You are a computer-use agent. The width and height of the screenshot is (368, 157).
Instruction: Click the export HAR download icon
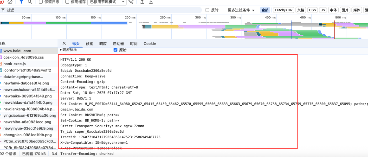tap(151, 2)
